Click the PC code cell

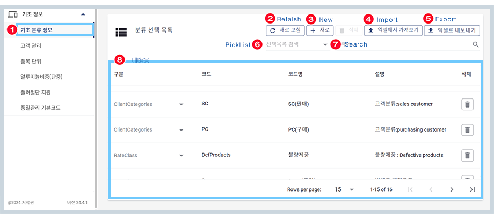coord(205,129)
